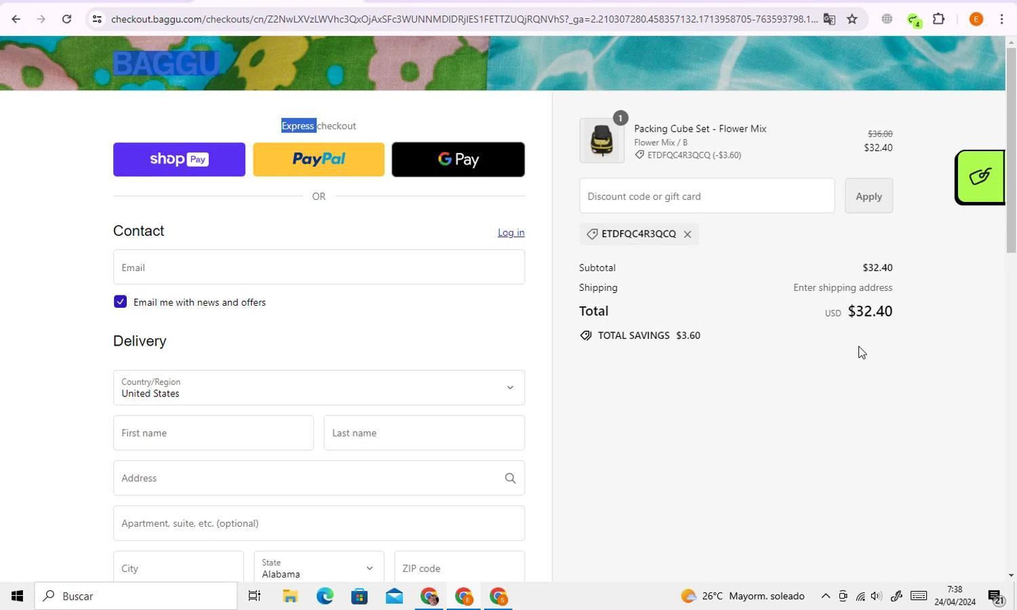Click the Apartment, suite, etc. field

tap(319, 523)
